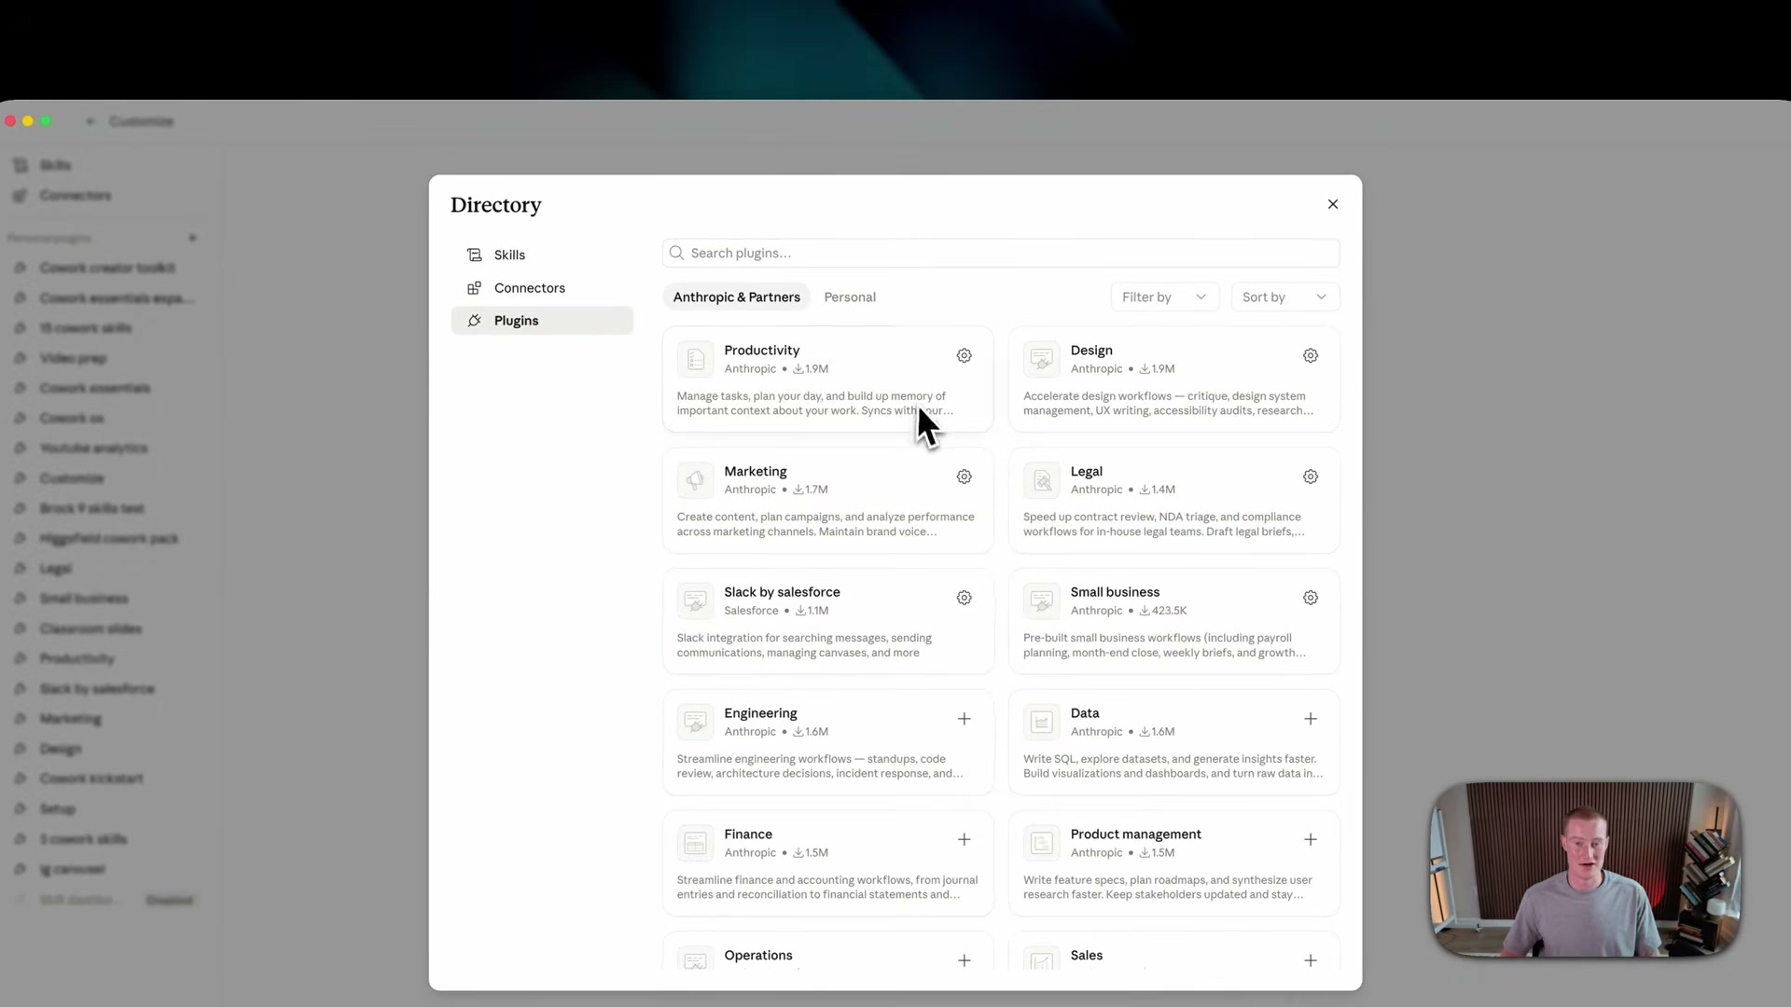
Task: Open settings gear for Productivity plugin
Action: 965,355
